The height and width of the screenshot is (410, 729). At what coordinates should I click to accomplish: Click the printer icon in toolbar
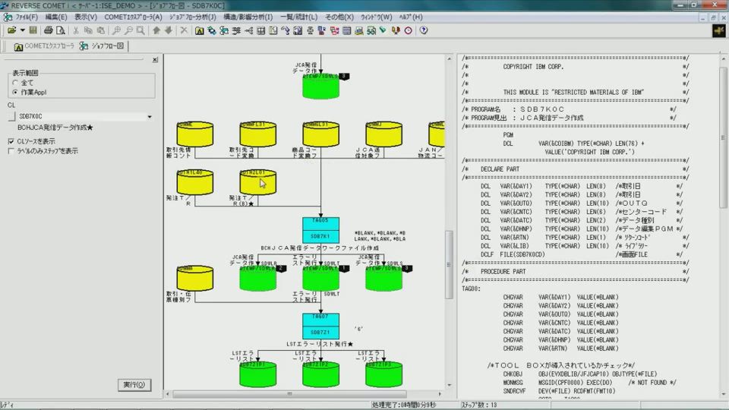click(x=49, y=30)
